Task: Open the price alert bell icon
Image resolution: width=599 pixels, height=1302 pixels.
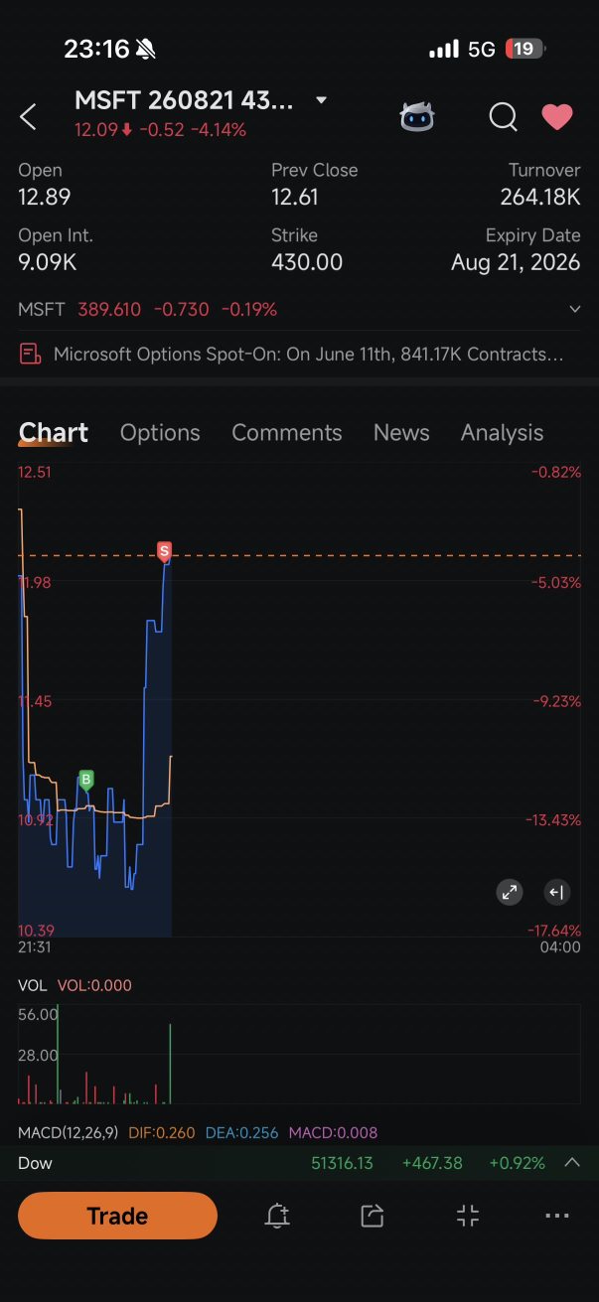Action: [277, 1216]
